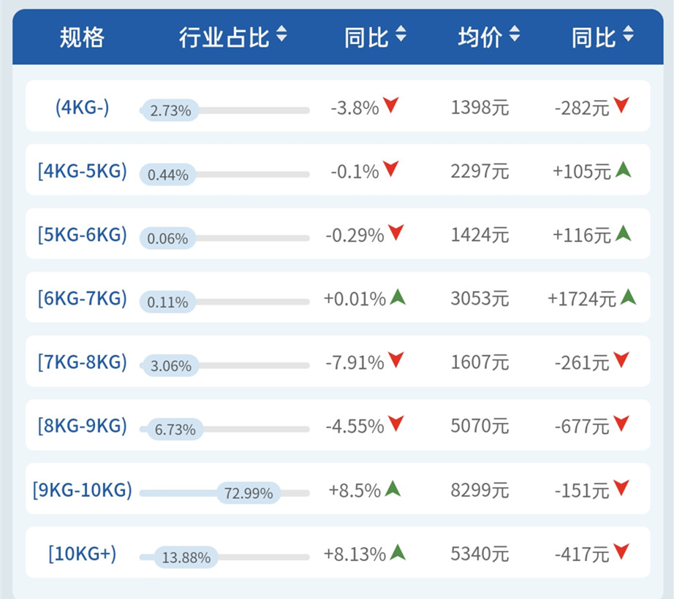
Task: Toggle sort on first 同比 column
Action: pyautogui.click(x=400, y=34)
